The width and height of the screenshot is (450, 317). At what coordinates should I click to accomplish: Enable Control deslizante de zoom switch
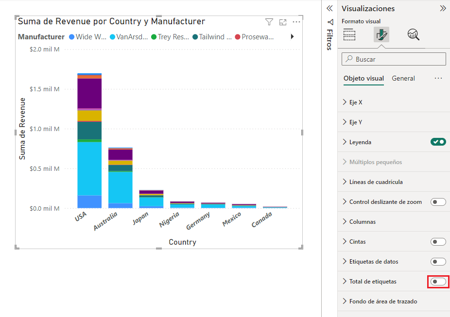click(x=438, y=202)
